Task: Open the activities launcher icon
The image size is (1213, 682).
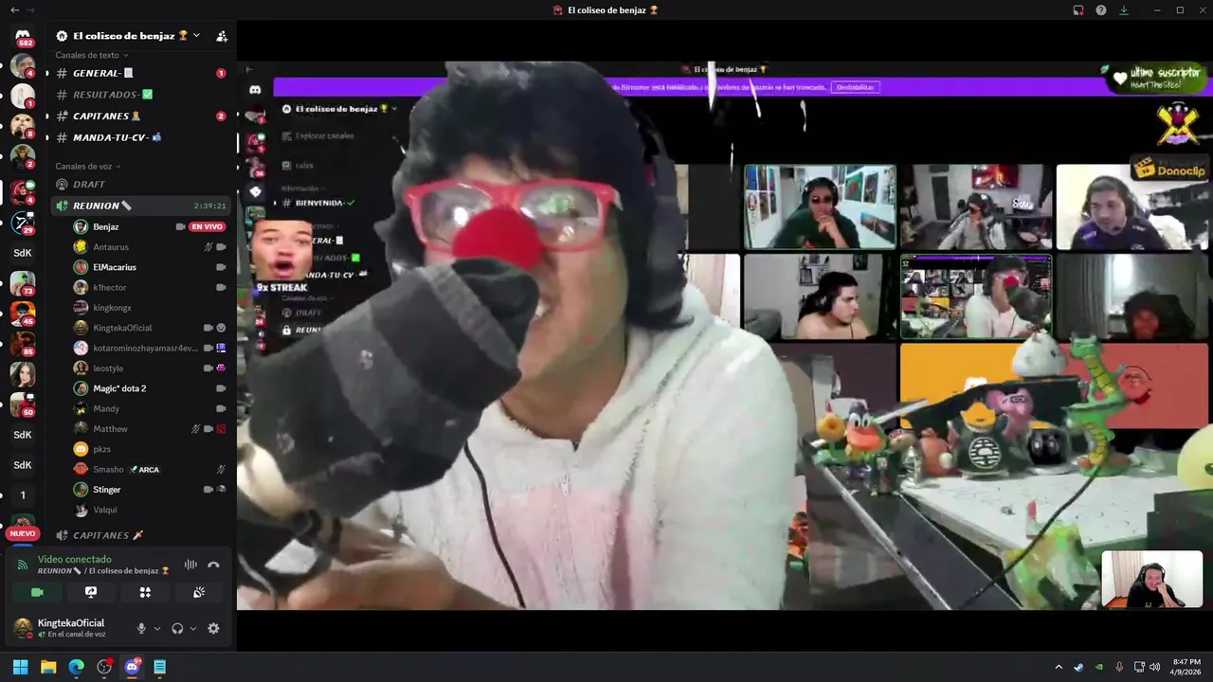Action: click(x=145, y=592)
